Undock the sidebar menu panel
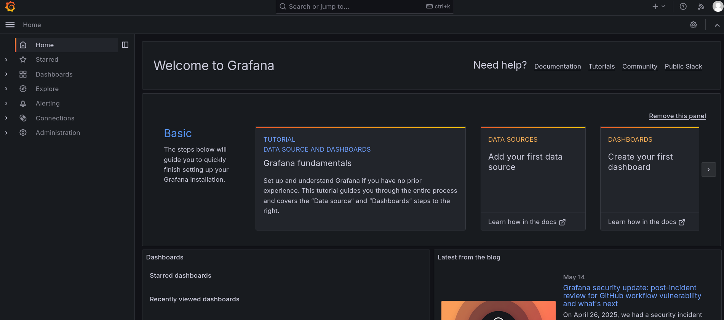 coord(125,45)
